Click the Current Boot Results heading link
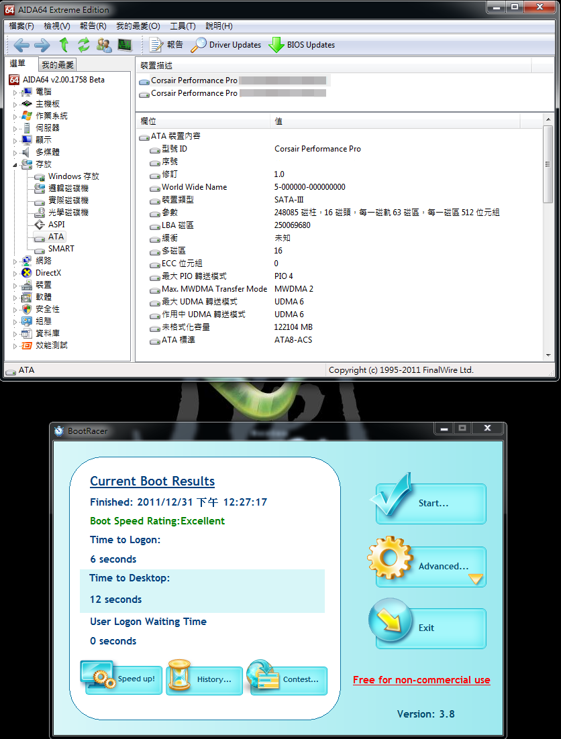The image size is (561, 739). click(152, 481)
